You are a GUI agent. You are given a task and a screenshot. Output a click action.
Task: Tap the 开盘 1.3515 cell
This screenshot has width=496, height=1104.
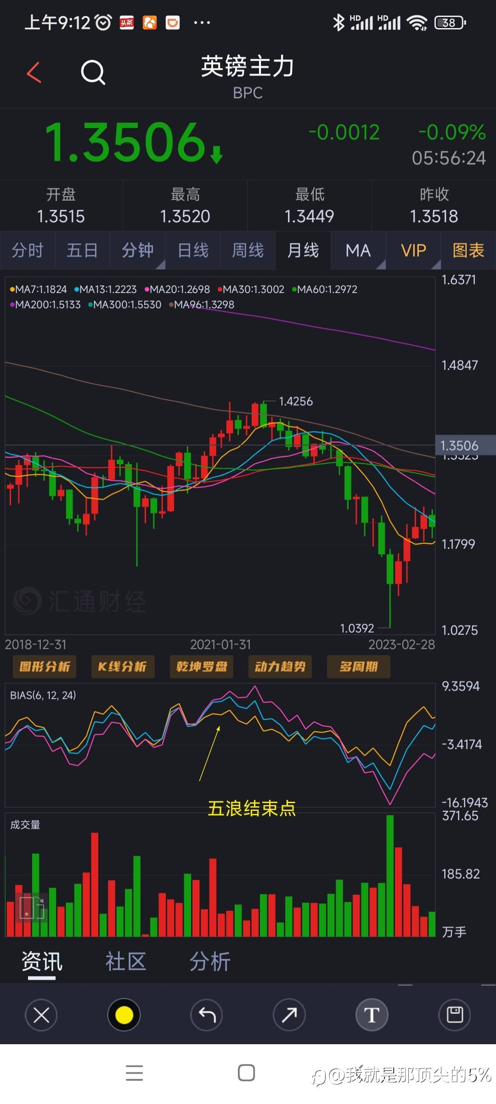coord(61,206)
